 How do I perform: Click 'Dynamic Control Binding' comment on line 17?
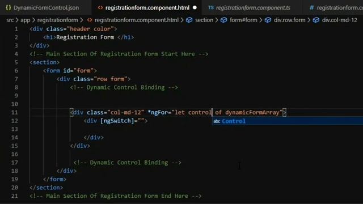[127, 163]
